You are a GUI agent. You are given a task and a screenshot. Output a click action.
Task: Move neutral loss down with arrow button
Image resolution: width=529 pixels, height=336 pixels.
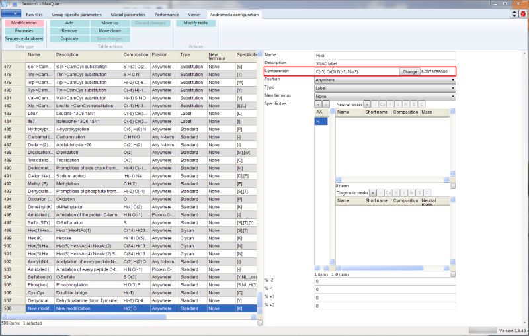click(x=398, y=105)
